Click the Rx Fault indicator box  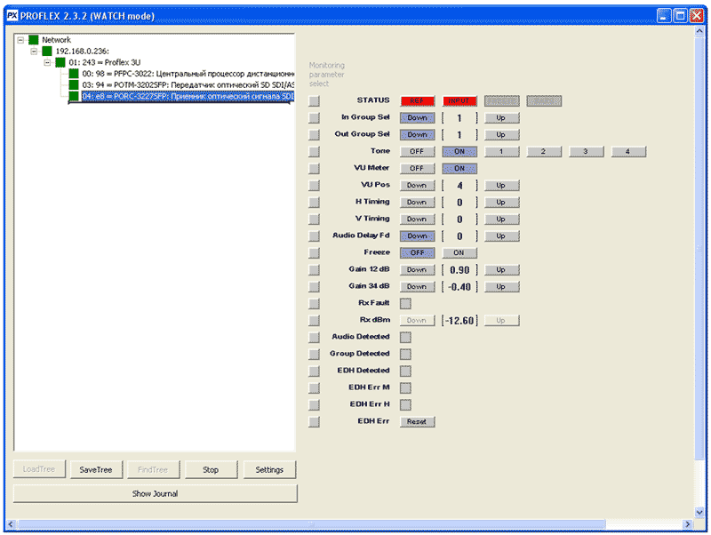click(x=405, y=303)
